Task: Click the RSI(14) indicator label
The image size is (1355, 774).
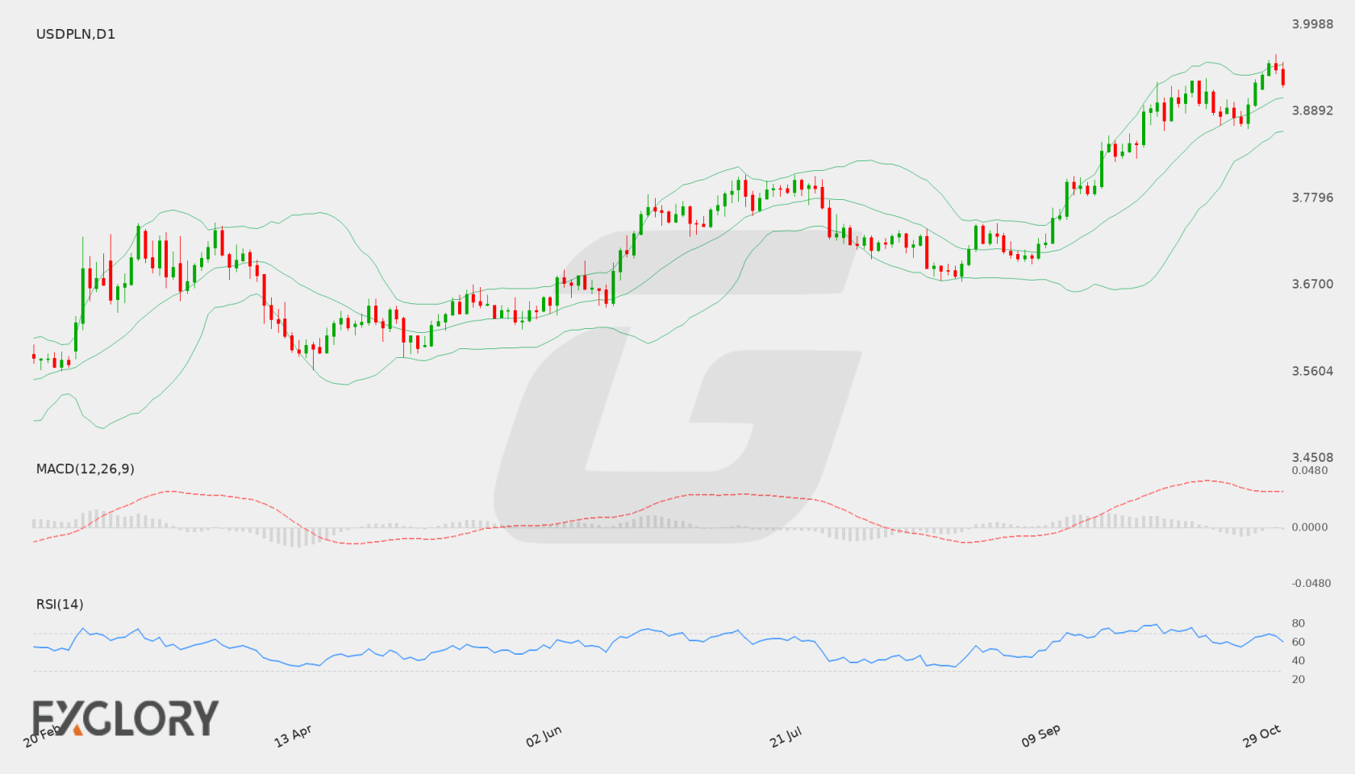Action: click(60, 604)
